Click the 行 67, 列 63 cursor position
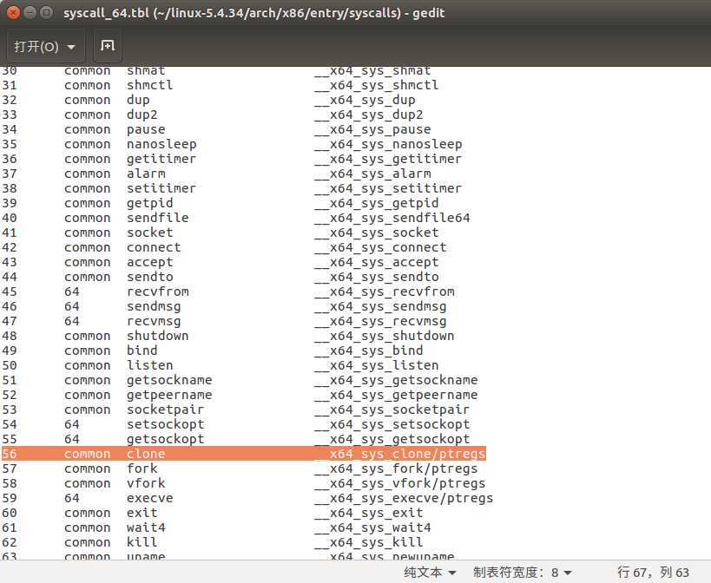 coord(653,572)
